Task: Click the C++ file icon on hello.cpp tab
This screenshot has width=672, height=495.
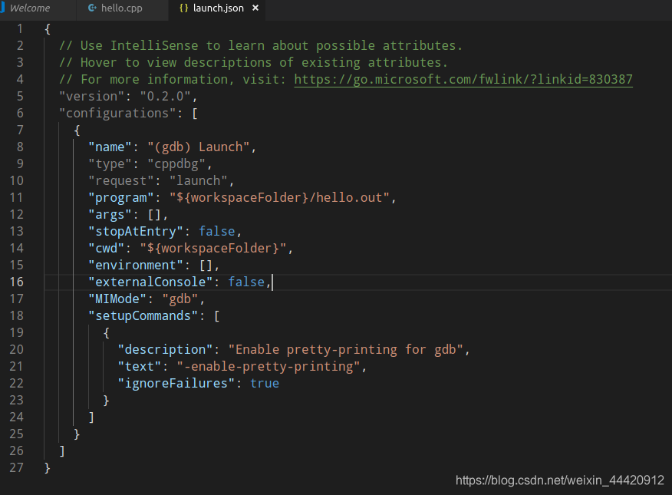Action: point(92,8)
